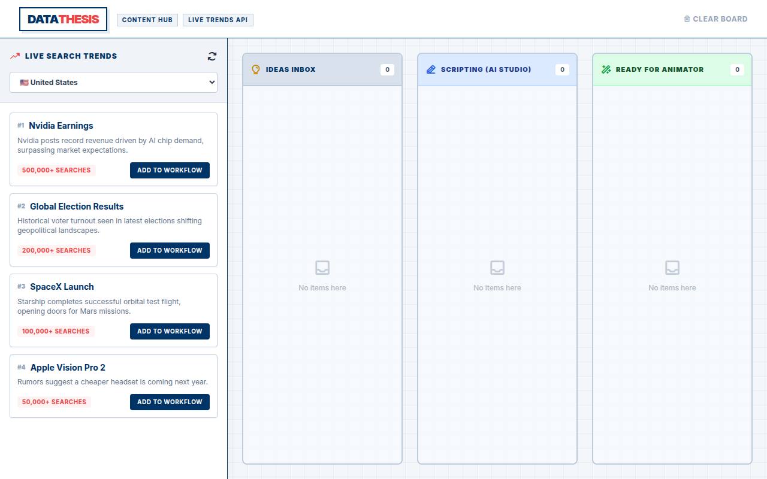The height and width of the screenshot is (479, 767).
Task: Click the Apple Vision Pro 2 title
Action: pos(68,368)
